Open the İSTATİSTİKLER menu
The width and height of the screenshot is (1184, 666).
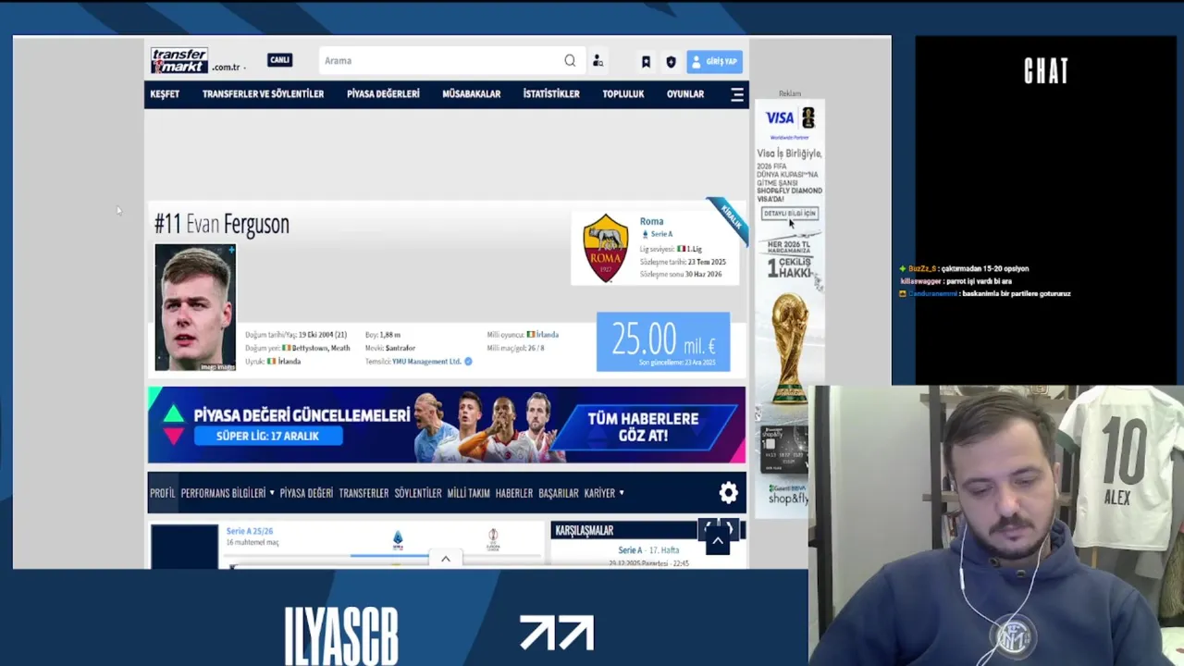click(x=551, y=94)
